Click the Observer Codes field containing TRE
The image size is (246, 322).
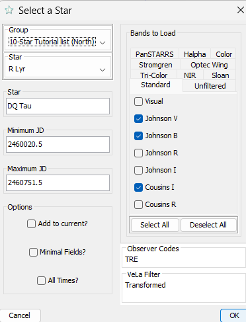[184, 259]
